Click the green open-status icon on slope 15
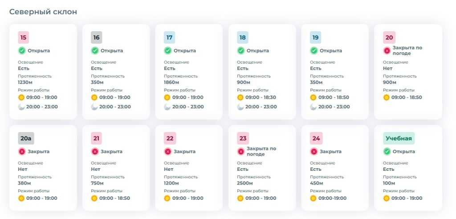 click(x=22, y=51)
